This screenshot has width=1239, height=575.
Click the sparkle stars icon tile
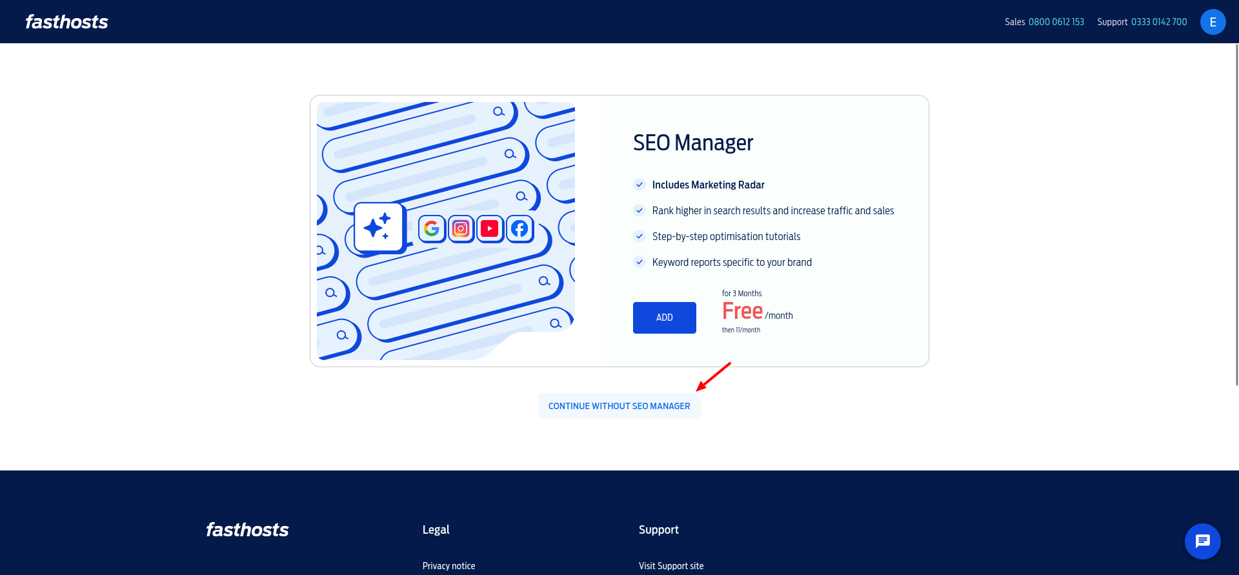pos(379,227)
